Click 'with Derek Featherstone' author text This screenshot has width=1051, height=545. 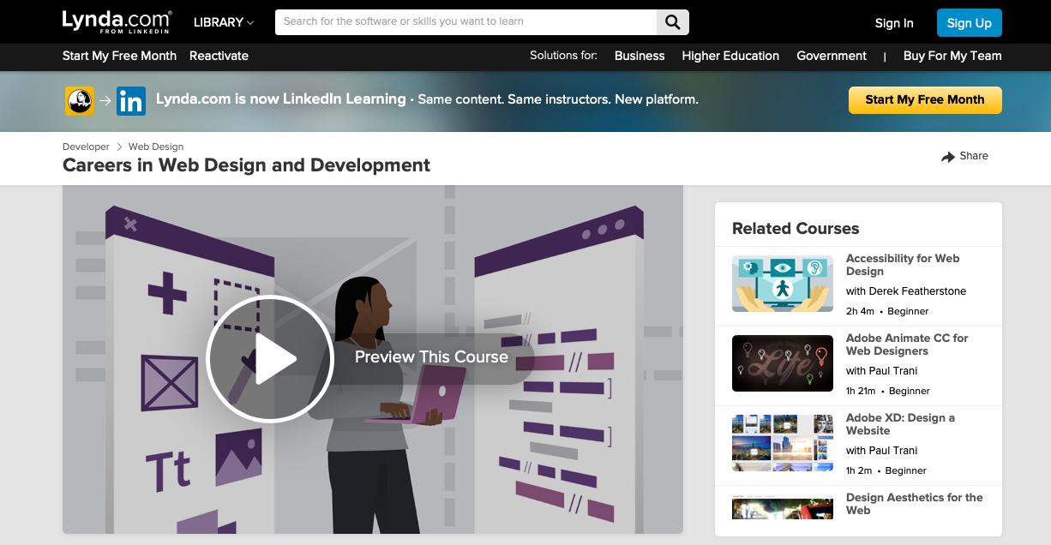pos(906,291)
